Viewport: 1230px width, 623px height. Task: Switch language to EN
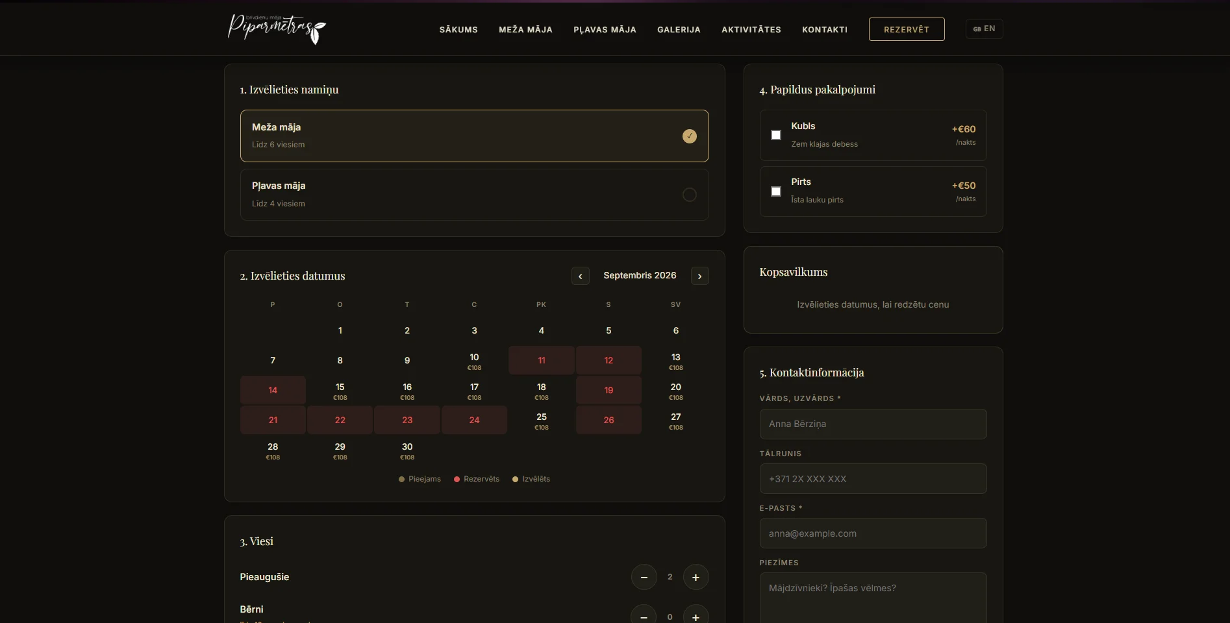[985, 29]
